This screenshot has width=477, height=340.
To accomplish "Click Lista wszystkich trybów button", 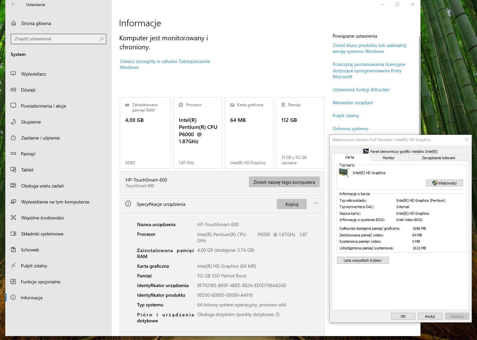I will pos(363,260).
